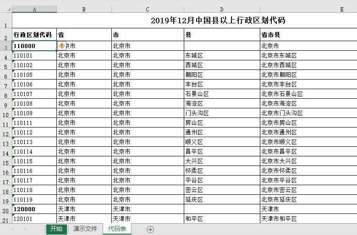Click county cell 怀柔区
The image size is (357, 235).
click(x=222, y=171)
